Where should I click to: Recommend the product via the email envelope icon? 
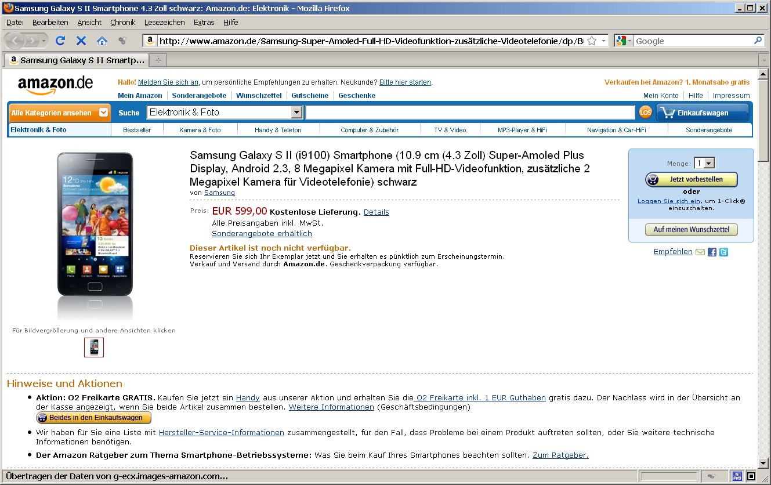click(x=700, y=252)
